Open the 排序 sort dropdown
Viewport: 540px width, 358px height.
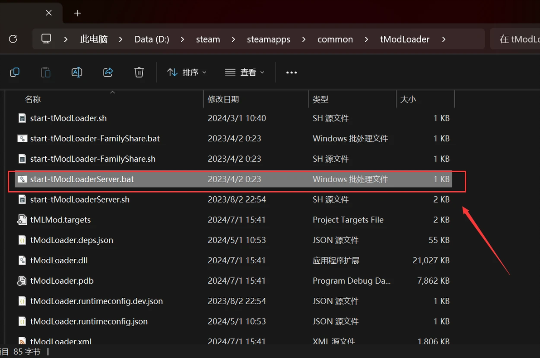[x=187, y=73]
